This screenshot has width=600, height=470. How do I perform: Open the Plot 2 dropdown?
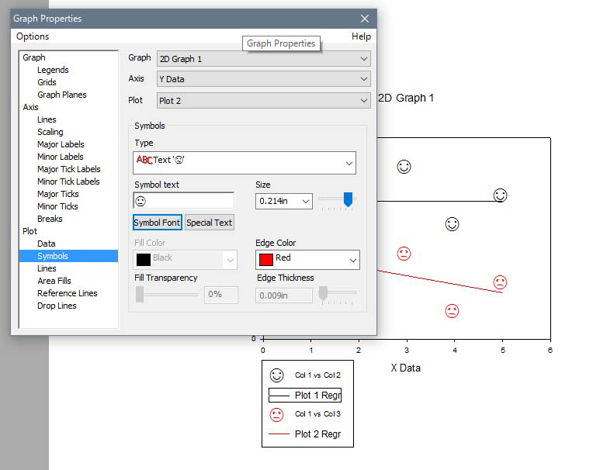(262, 101)
